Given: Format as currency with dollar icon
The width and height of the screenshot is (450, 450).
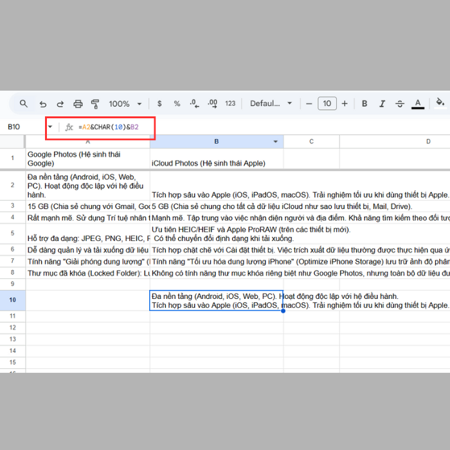Looking at the screenshot, I should [x=159, y=104].
